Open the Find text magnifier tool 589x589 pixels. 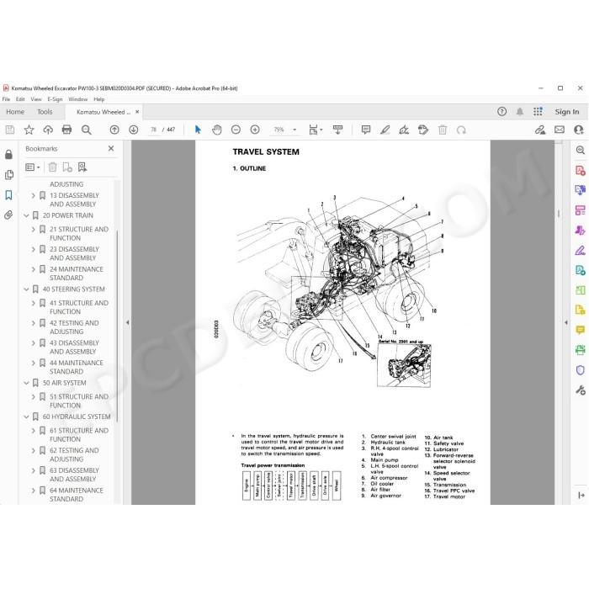pyautogui.click(x=87, y=130)
